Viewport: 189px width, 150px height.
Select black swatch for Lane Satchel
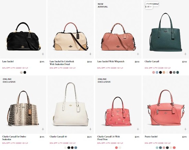25,72
